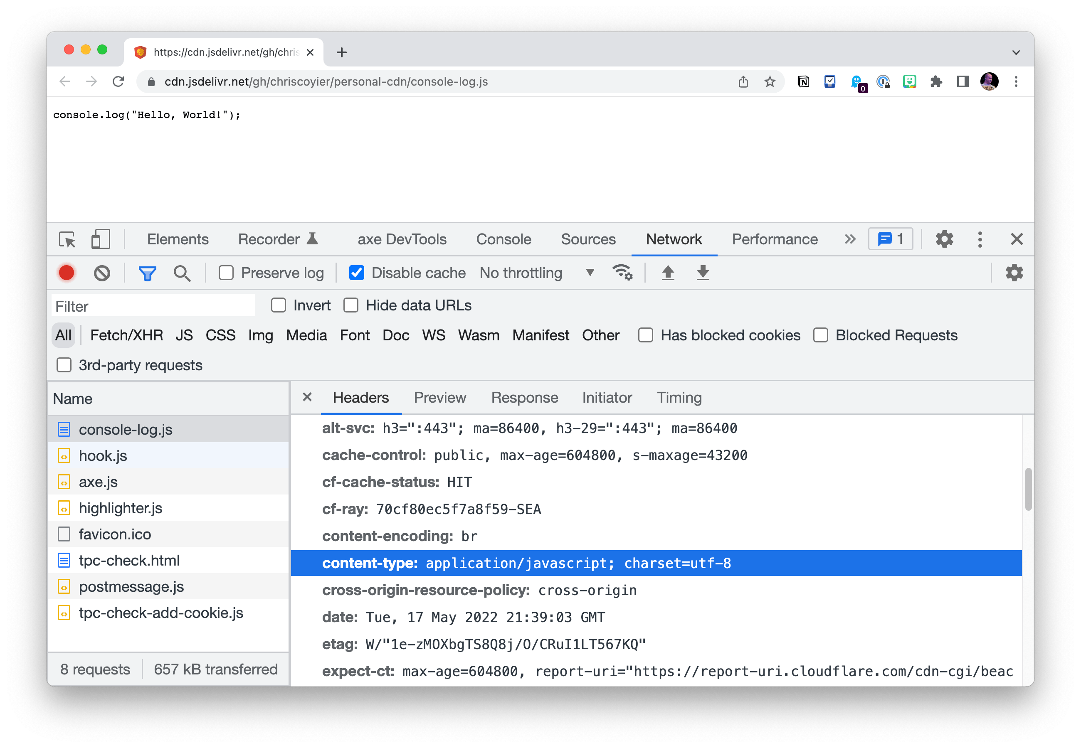This screenshot has width=1081, height=748.
Task: Enable the Preserve log checkbox
Action: (x=226, y=273)
